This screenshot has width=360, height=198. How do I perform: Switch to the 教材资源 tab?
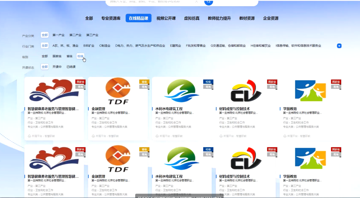pos(247,18)
